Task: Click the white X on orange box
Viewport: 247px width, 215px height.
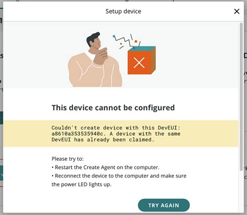Action: (x=139, y=63)
